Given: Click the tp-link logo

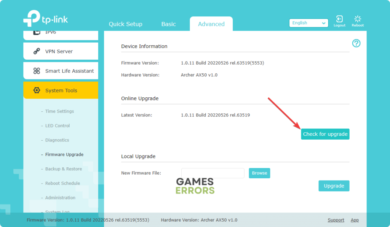Looking at the screenshot, I should (46, 18).
